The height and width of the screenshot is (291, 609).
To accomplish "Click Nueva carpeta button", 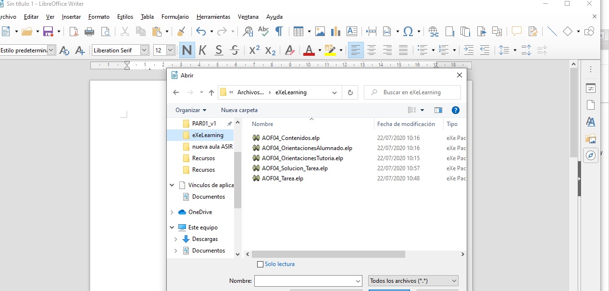I will pyautogui.click(x=239, y=110).
